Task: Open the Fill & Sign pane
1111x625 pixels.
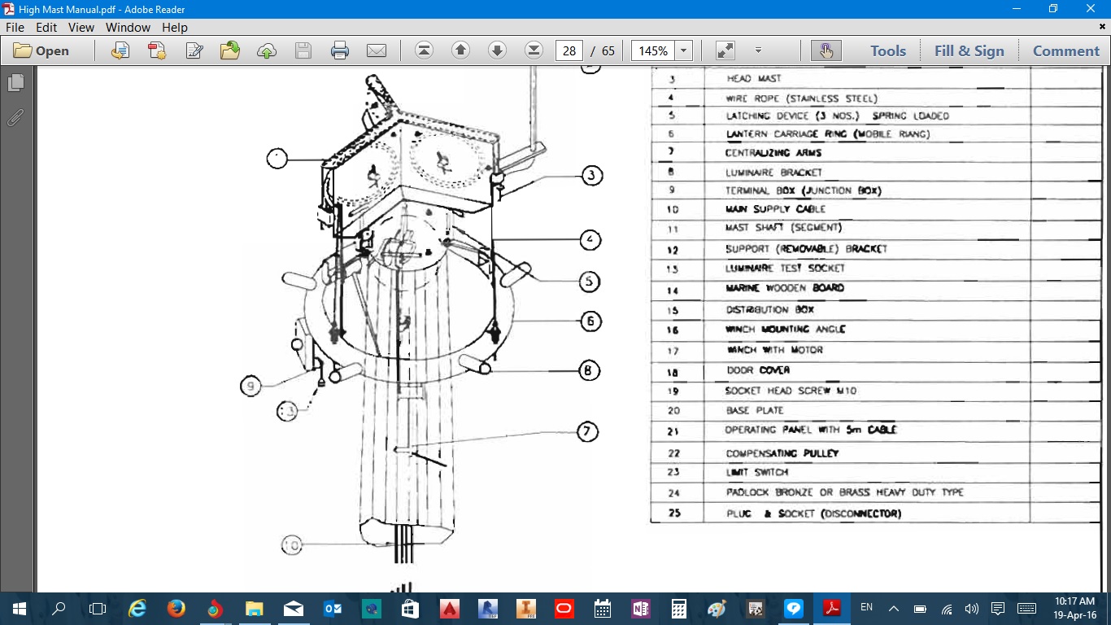Action: click(x=969, y=50)
